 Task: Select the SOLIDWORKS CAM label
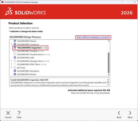point(25,58)
